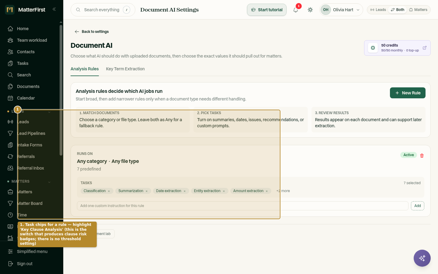Click the MatterFirst logo
Image resolution: width=438 pixels, height=274 pixels.
(10, 10)
